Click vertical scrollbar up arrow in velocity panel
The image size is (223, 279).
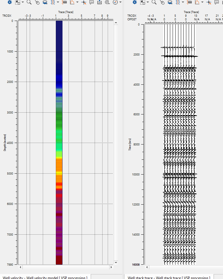(x=116, y=22)
